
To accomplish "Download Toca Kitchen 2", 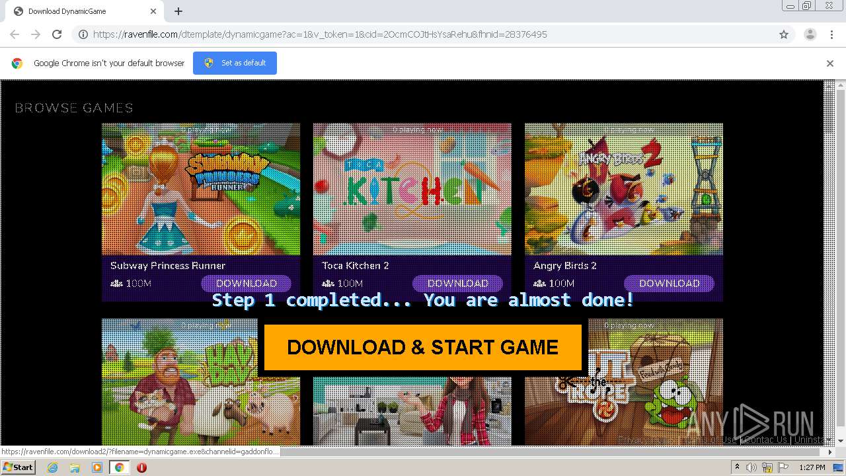I will click(458, 284).
